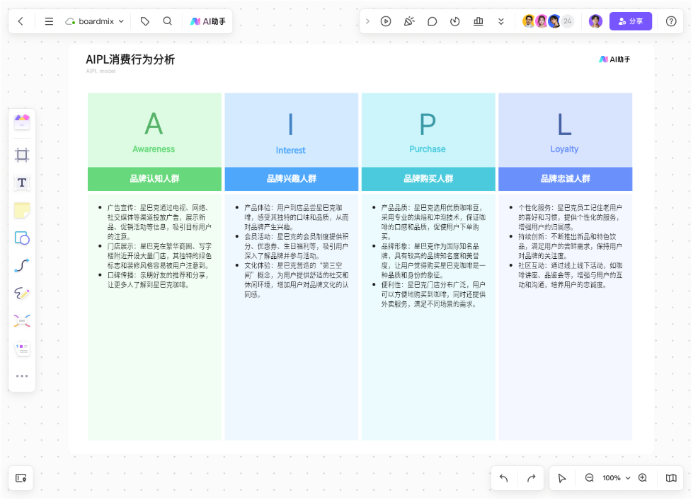Select the AIPL消费行为分析 title text
Screen dimensions: 693x500
(x=130, y=59)
